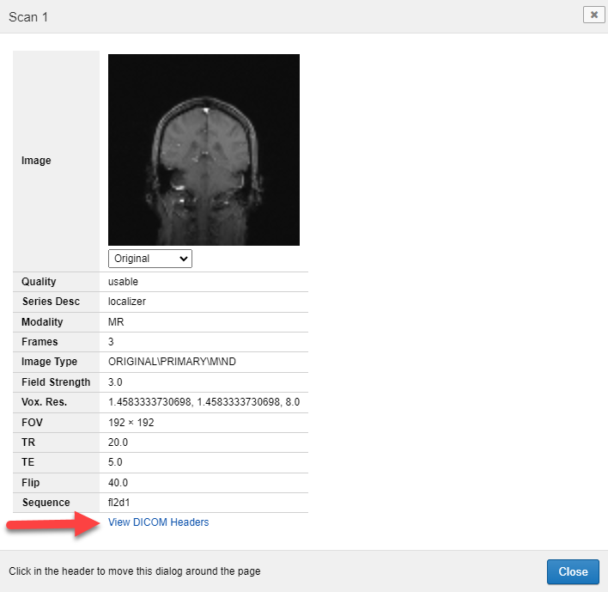Click the Modality value MR

tap(116, 322)
